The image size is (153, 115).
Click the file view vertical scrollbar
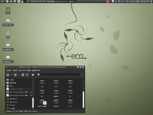tap(83, 100)
